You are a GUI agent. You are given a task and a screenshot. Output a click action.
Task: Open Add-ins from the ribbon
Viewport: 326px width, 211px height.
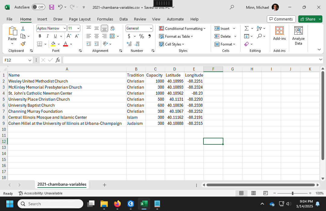point(280,33)
